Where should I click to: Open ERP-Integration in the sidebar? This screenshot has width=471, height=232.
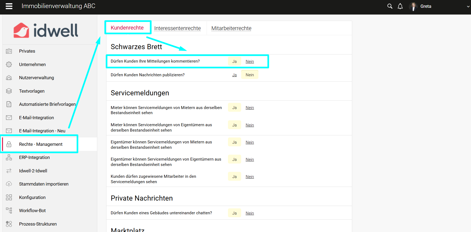(34, 157)
